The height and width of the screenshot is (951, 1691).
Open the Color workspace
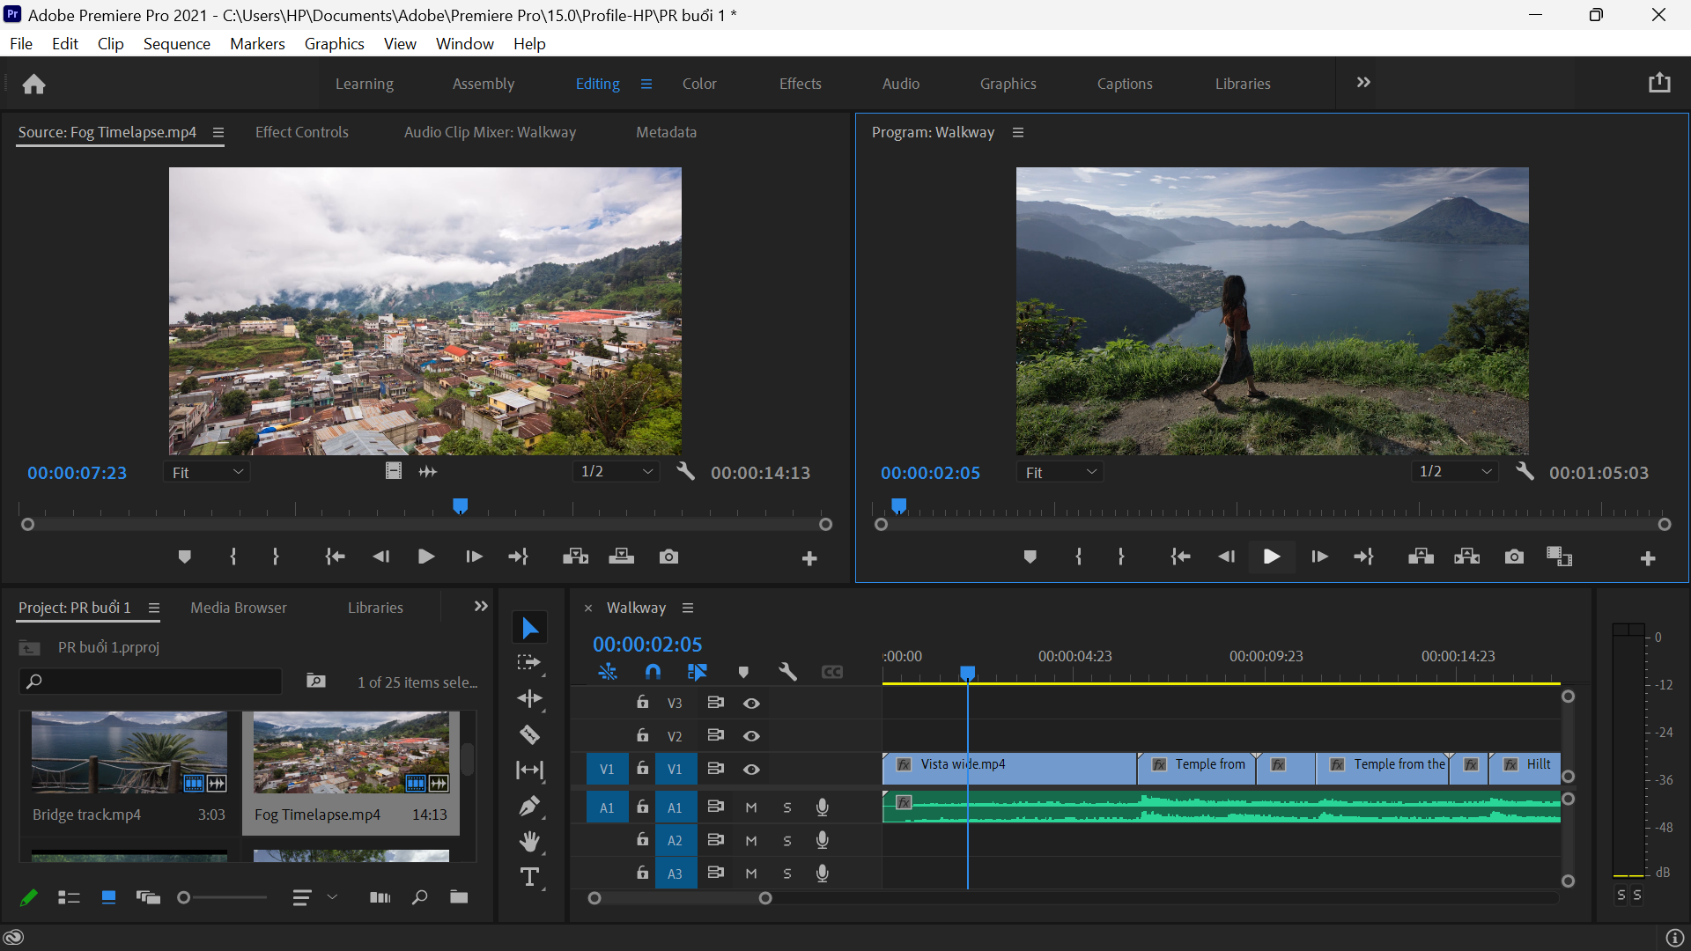click(699, 84)
